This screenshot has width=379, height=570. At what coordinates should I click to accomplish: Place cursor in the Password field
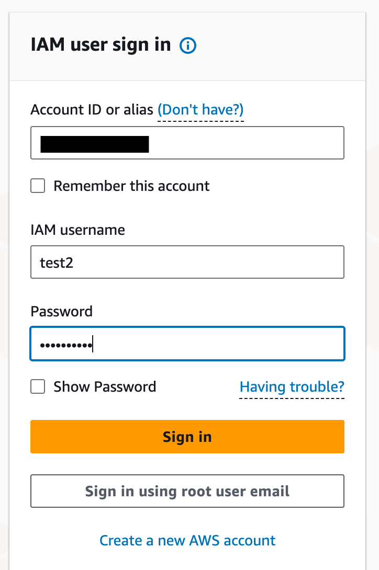tap(187, 344)
